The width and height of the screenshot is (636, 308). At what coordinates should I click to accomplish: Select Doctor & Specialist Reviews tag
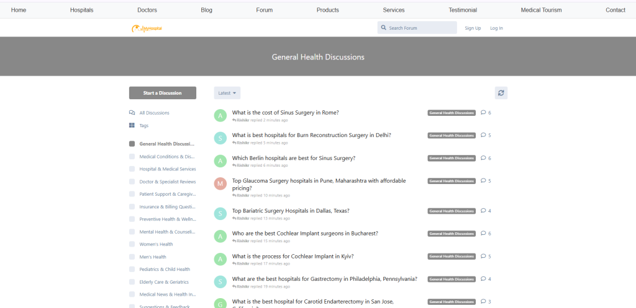pyautogui.click(x=162, y=182)
